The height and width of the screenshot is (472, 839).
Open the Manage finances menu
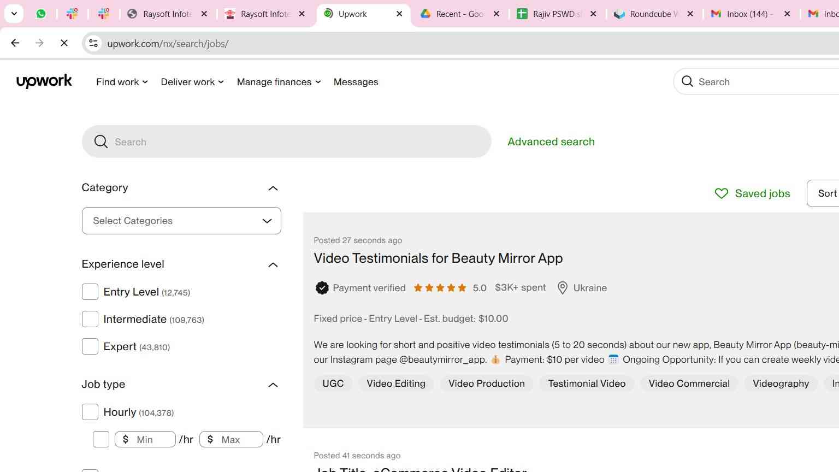click(x=279, y=82)
